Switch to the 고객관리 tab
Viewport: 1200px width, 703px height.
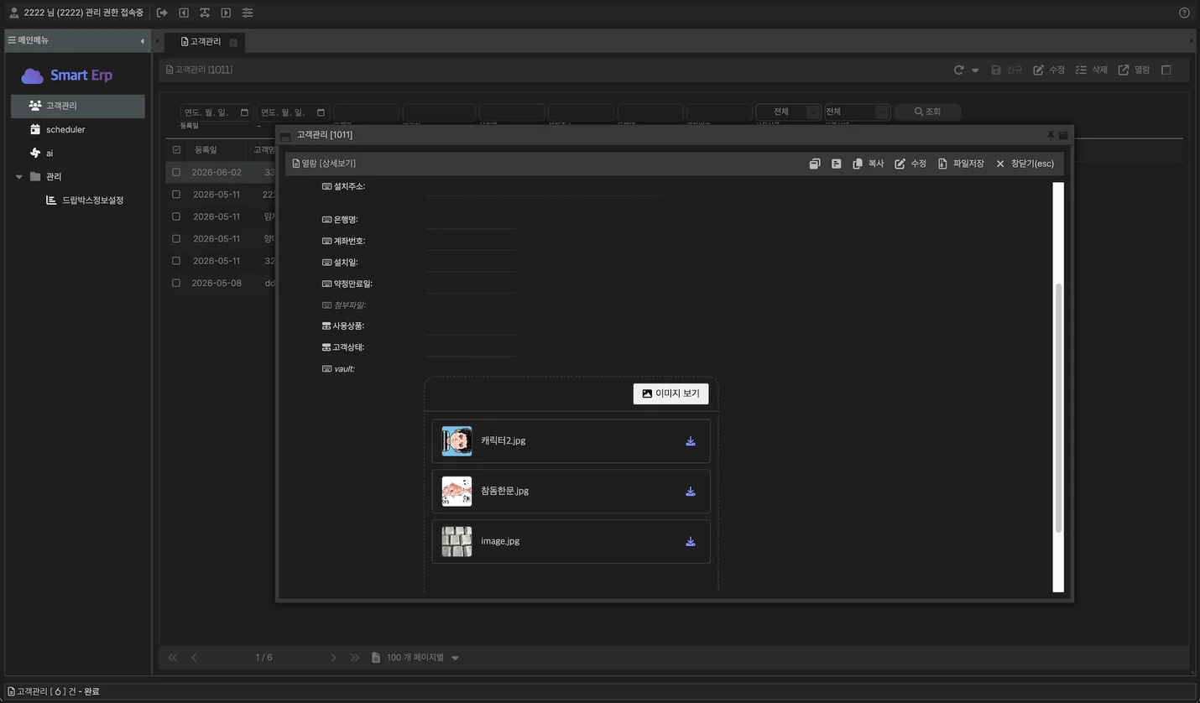(201, 41)
